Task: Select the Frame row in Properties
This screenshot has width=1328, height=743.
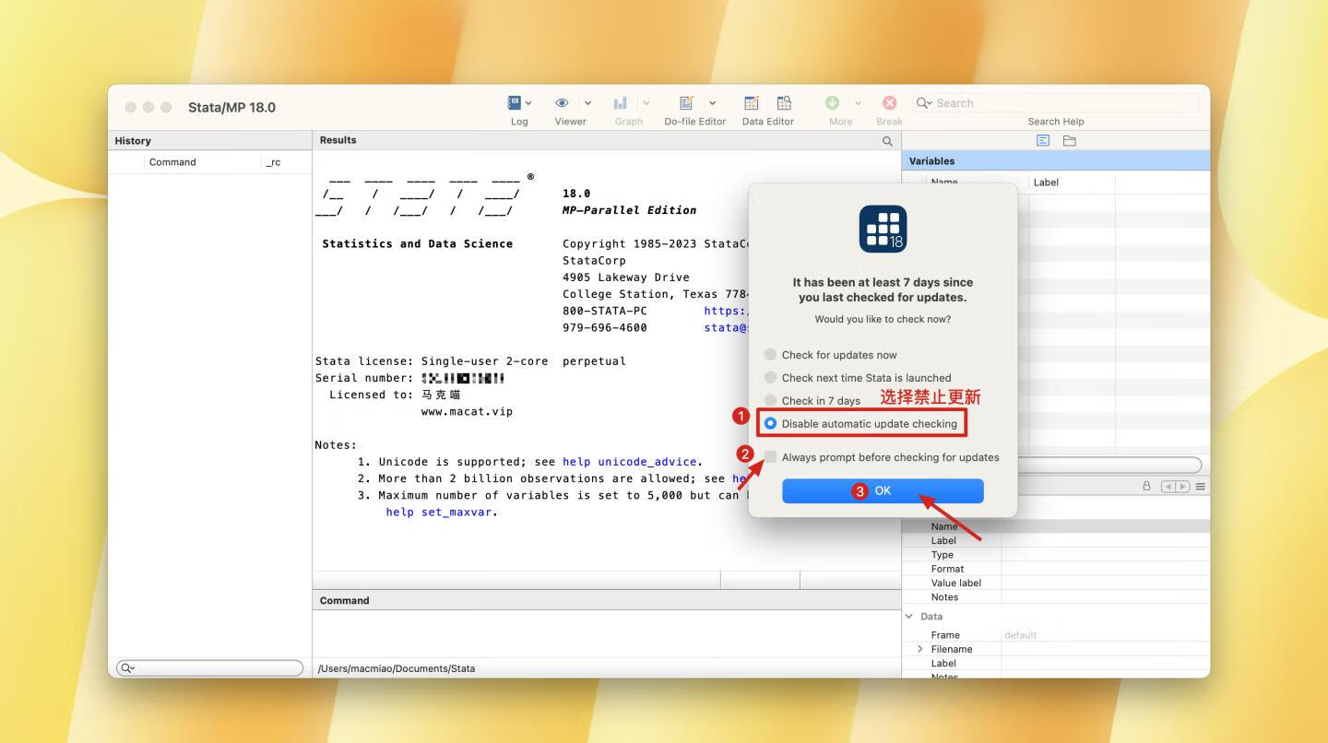Action: point(1056,635)
